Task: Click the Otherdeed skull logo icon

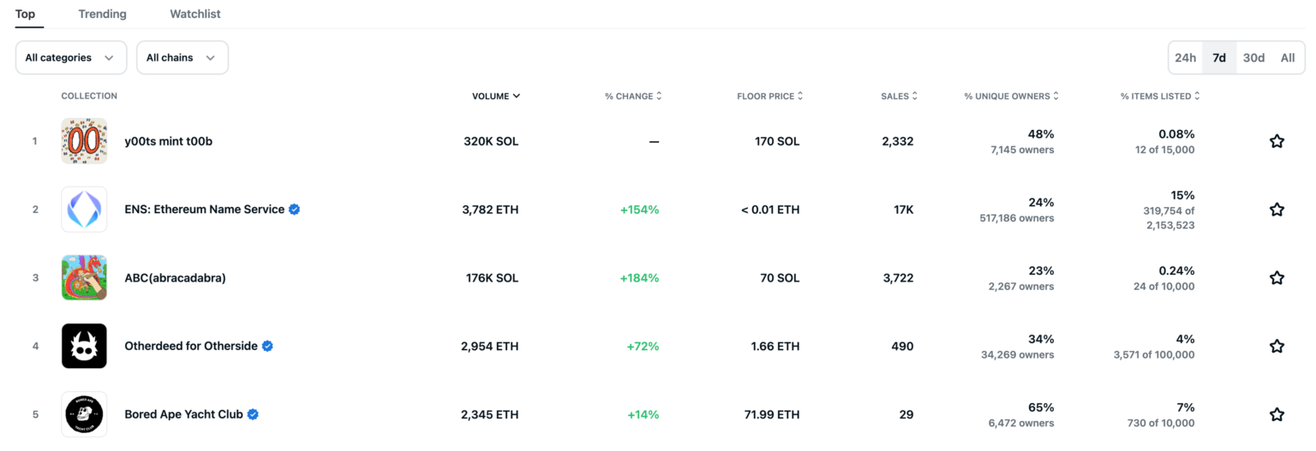Action: (x=84, y=347)
